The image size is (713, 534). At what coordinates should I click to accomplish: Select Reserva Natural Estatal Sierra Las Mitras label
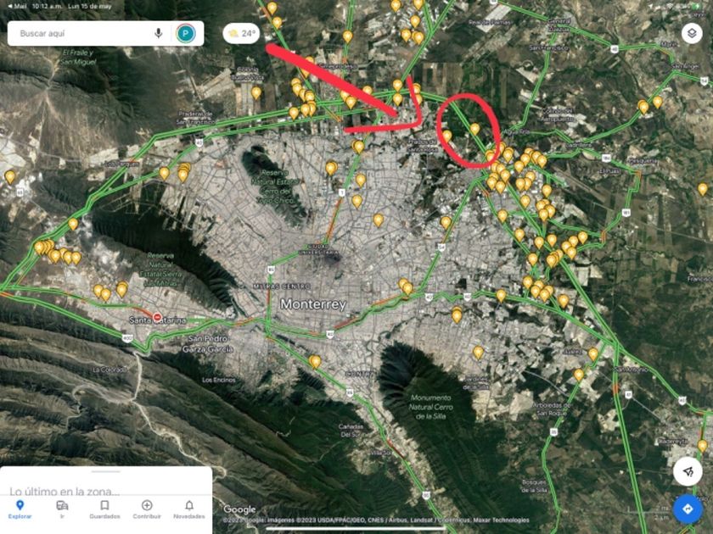pos(160,270)
